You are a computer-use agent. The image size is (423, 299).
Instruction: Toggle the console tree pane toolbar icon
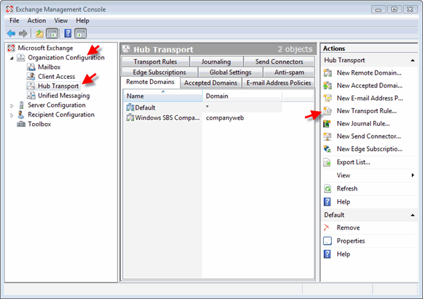(x=52, y=34)
